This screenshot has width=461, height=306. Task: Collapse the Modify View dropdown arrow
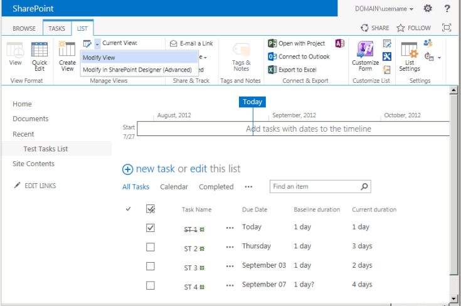(x=97, y=45)
